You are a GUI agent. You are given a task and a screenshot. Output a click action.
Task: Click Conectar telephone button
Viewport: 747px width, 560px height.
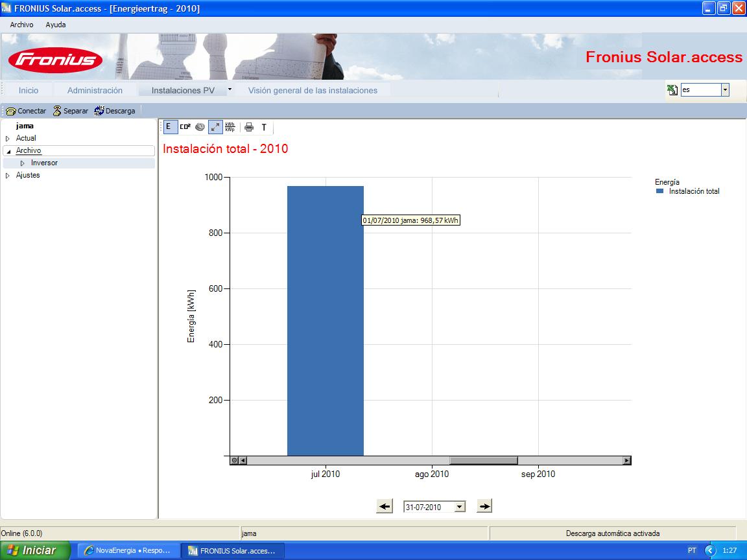(x=26, y=111)
